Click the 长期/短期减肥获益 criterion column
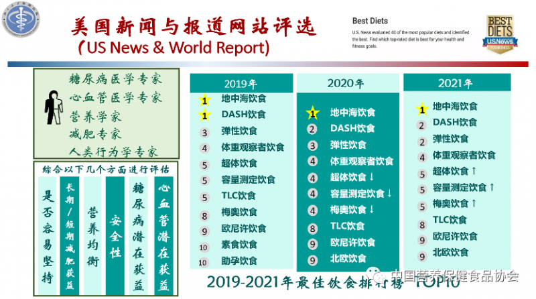This screenshot has height=299, width=536. 70,235
